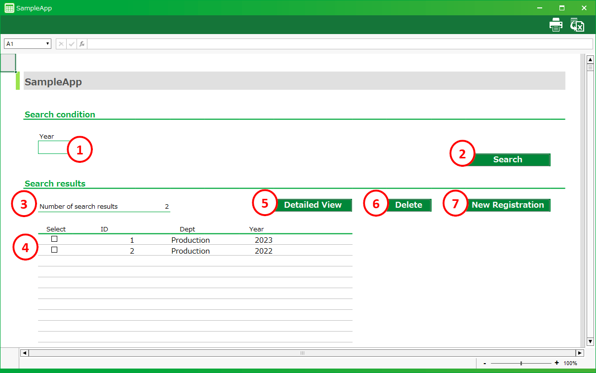Click the Detailed View button
Image resolution: width=596 pixels, height=373 pixels.
click(313, 205)
